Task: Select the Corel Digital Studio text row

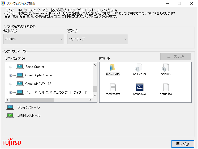Action: 38,75
